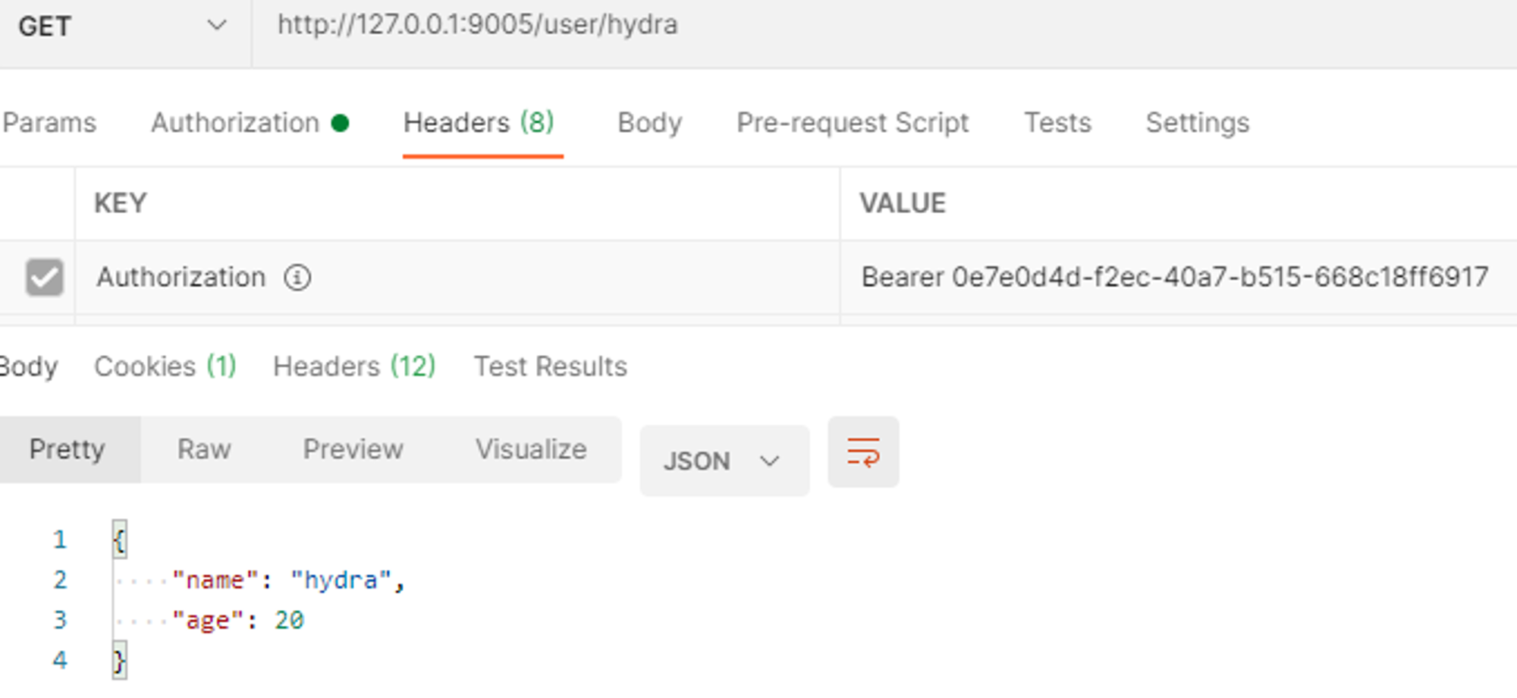Show response Cookies (1) tab
1517x698 pixels.
point(165,366)
